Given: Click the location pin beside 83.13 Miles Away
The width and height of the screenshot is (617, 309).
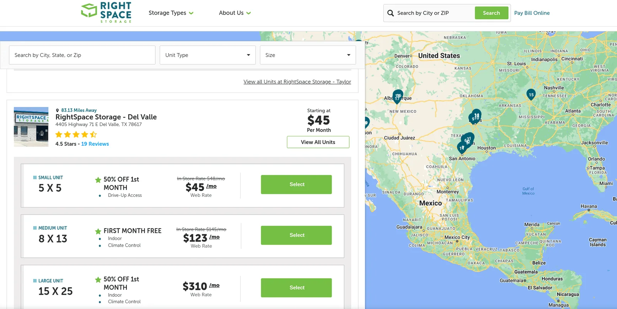Looking at the screenshot, I should click(57, 111).
